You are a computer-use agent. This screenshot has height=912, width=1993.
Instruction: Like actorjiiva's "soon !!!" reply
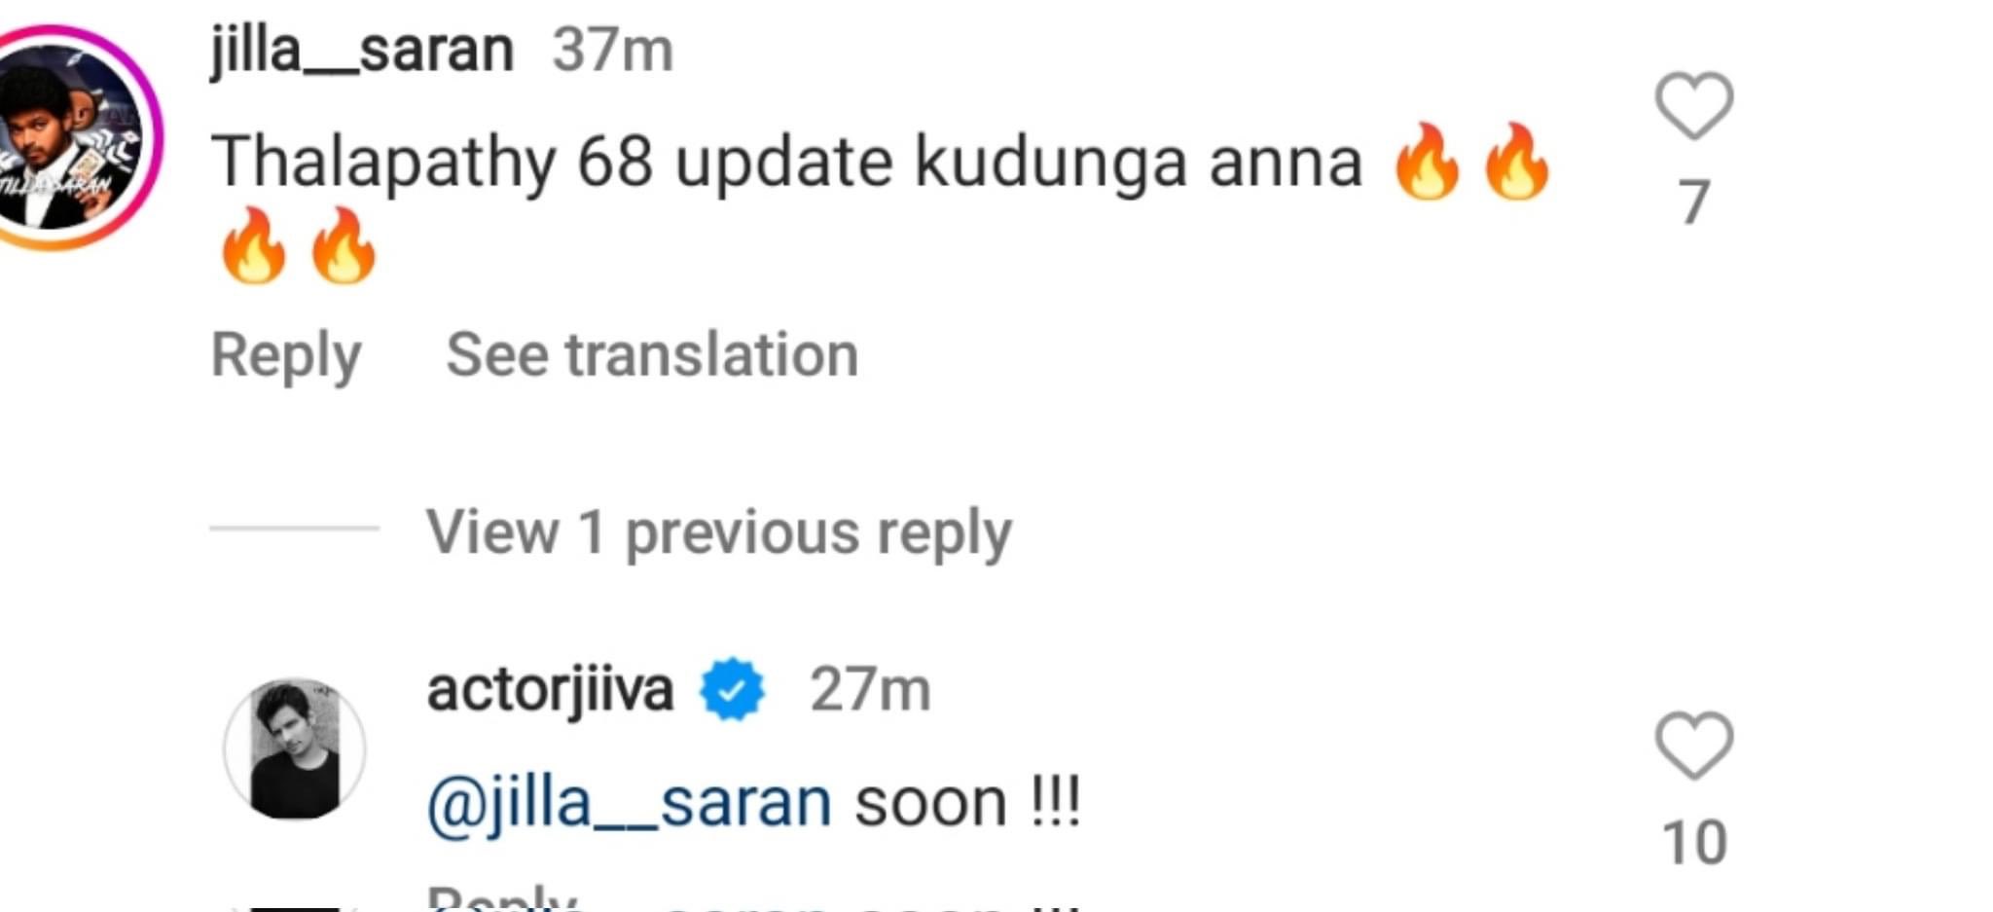point(1694,745)
